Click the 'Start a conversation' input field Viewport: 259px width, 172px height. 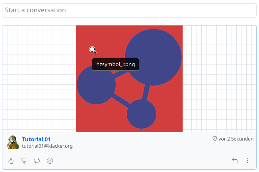129,10
